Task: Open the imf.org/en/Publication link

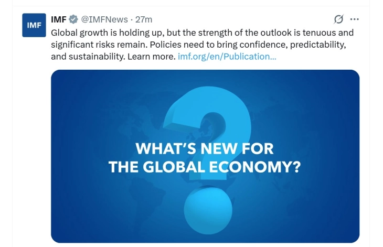Action: [227, 57]
